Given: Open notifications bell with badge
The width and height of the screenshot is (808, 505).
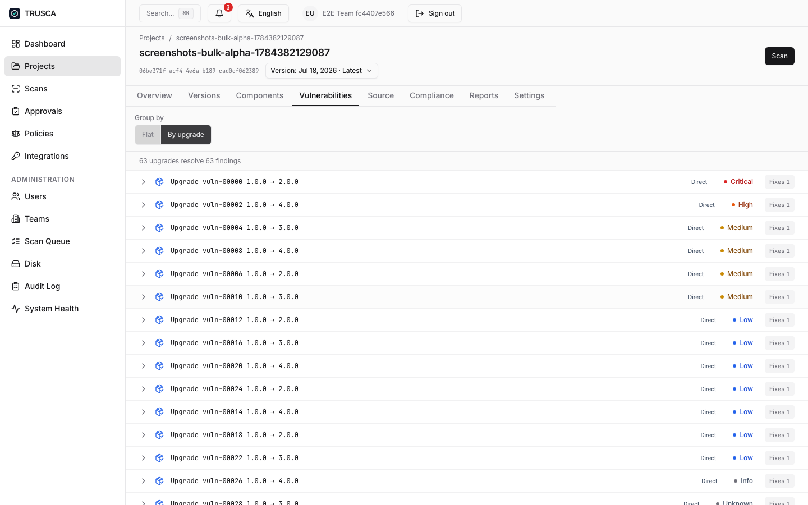Looking at the screenshot, I should click(219, 13).
